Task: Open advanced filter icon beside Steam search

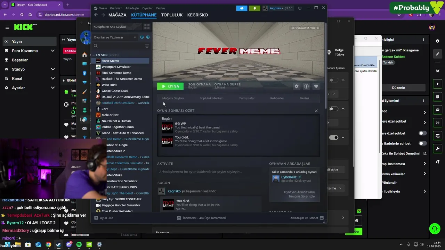Action: click(147, 46)
